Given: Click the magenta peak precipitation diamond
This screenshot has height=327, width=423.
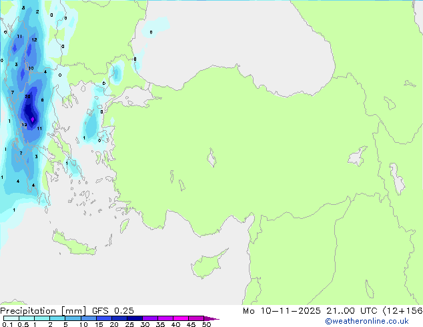Looking at the screenshot, I should [33, 119].
